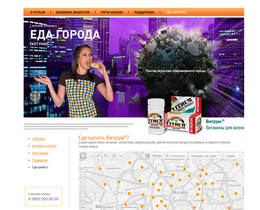Image resolution: width=260 pixels, height=210 pixels.
Task: Click orange pin at map's top-right corner
Action: coord(237,164)
